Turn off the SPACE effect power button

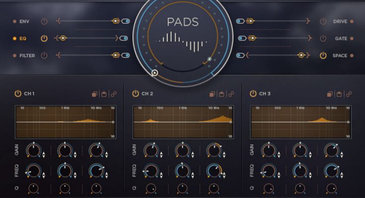coord(323,55)
